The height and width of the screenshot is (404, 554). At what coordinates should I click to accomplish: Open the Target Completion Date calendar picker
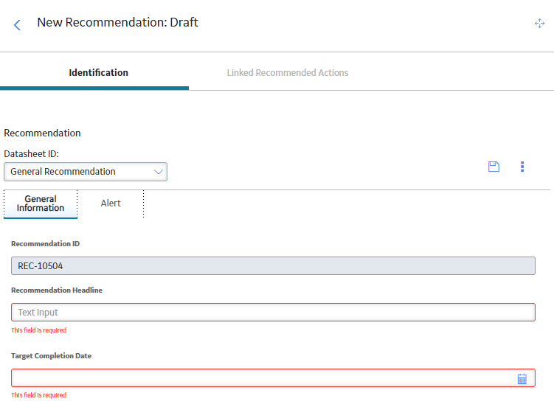[x=522, y=379]
